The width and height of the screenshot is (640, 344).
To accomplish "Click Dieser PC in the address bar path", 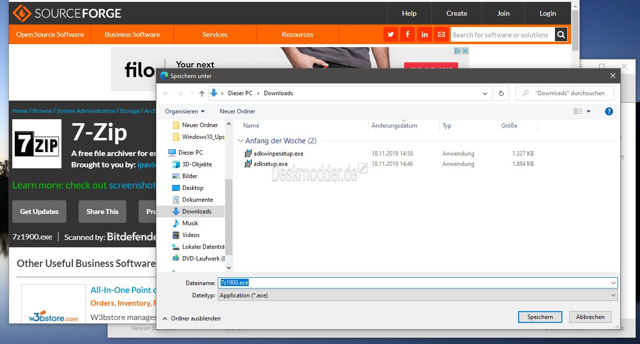I will tap(240, 93).
